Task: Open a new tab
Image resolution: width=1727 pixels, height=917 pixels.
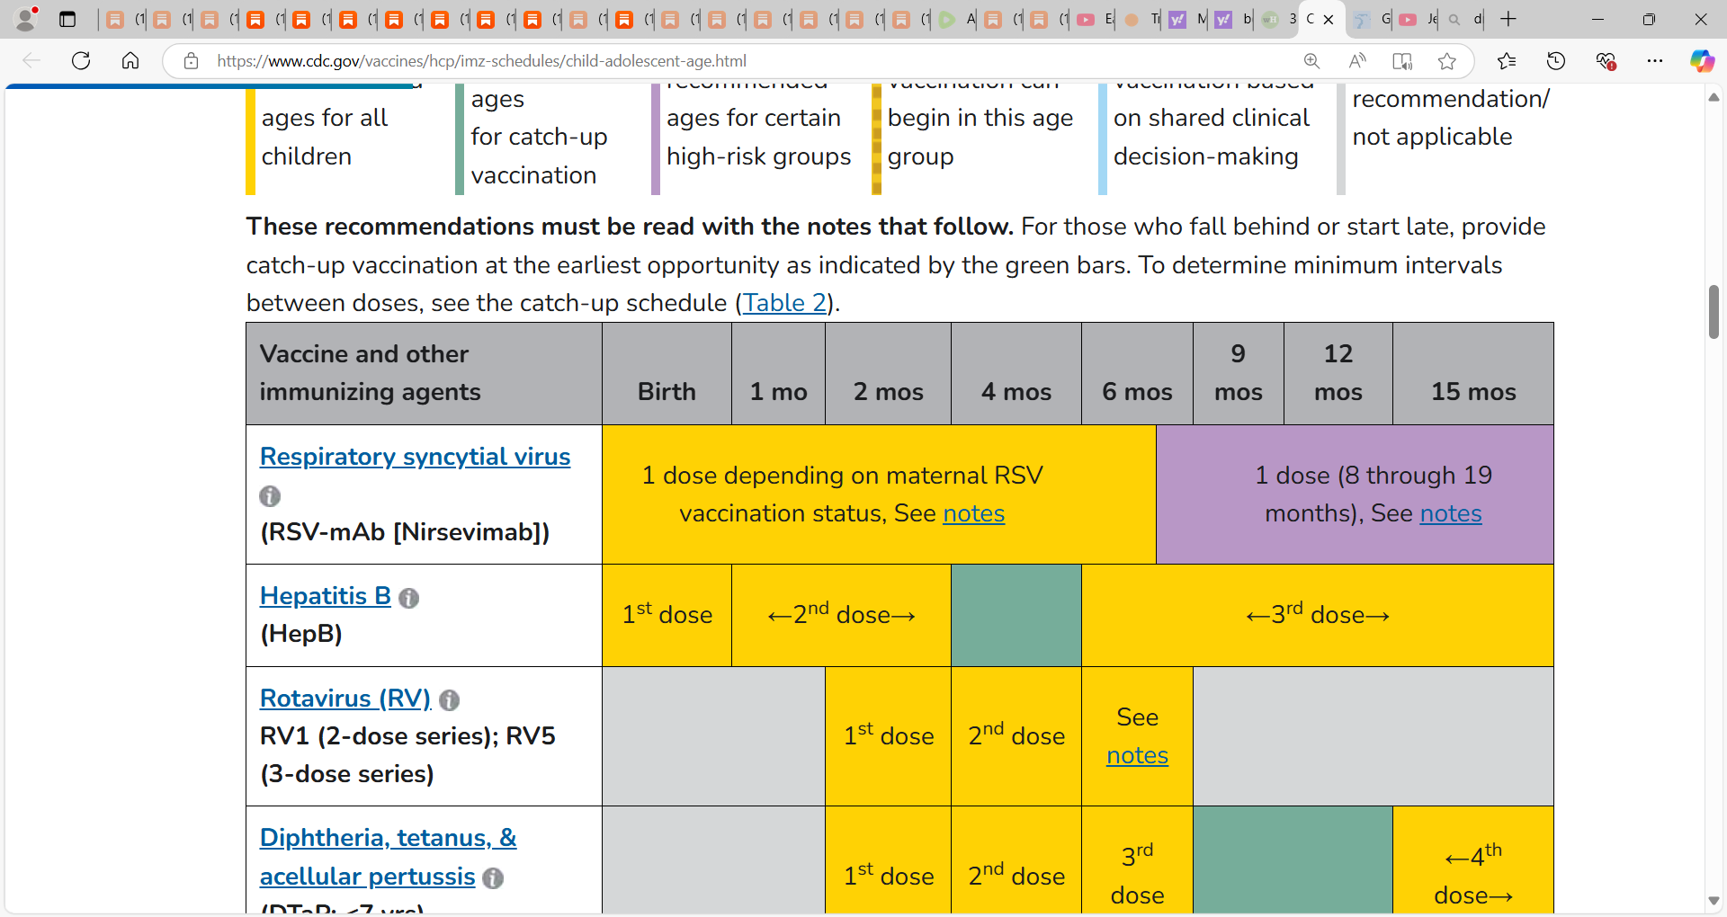Action: click(1508, 19)
